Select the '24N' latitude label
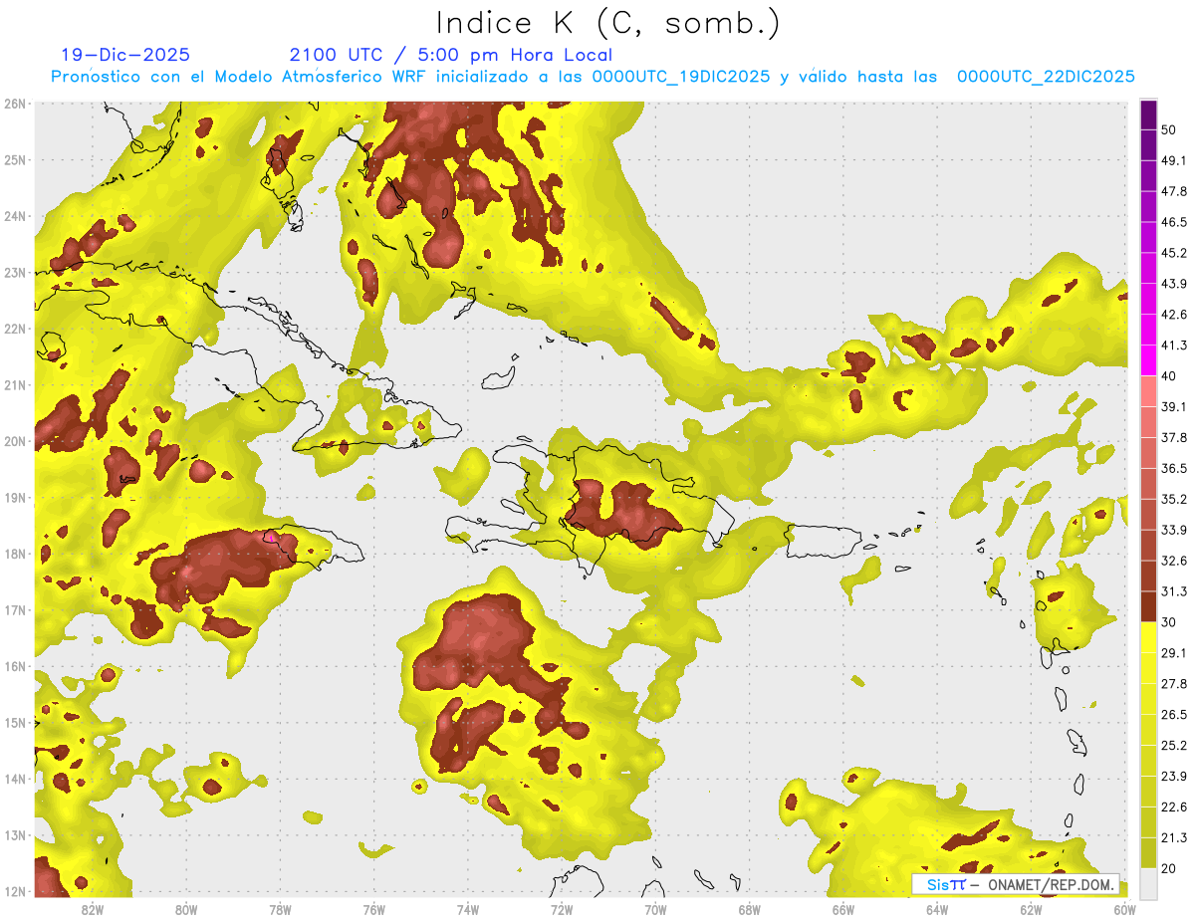1195x923 pixels. [15, 216]
